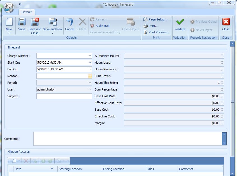Image resolution: width=237 pixels, height=176 pixels.
Task: Click the Authorized Hours field
Action: [174, 56]
